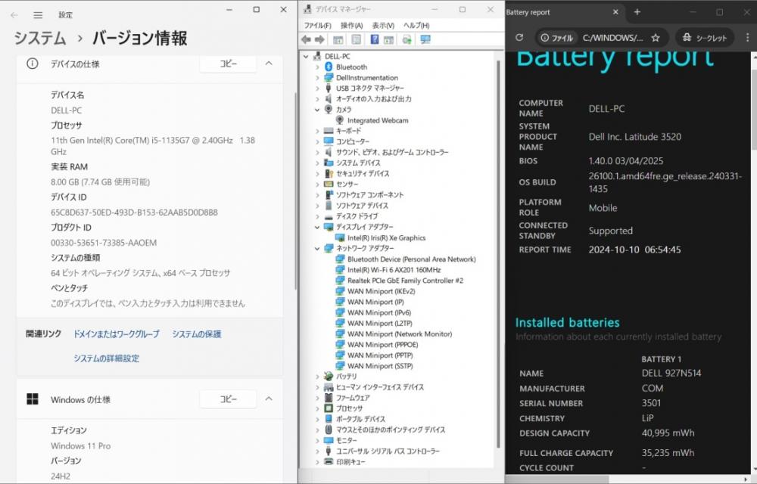Collapse the DELL-PC root tree node
The height and width of the screenshot is (484, 757).
pyautogui.click(x=306, y=57)
